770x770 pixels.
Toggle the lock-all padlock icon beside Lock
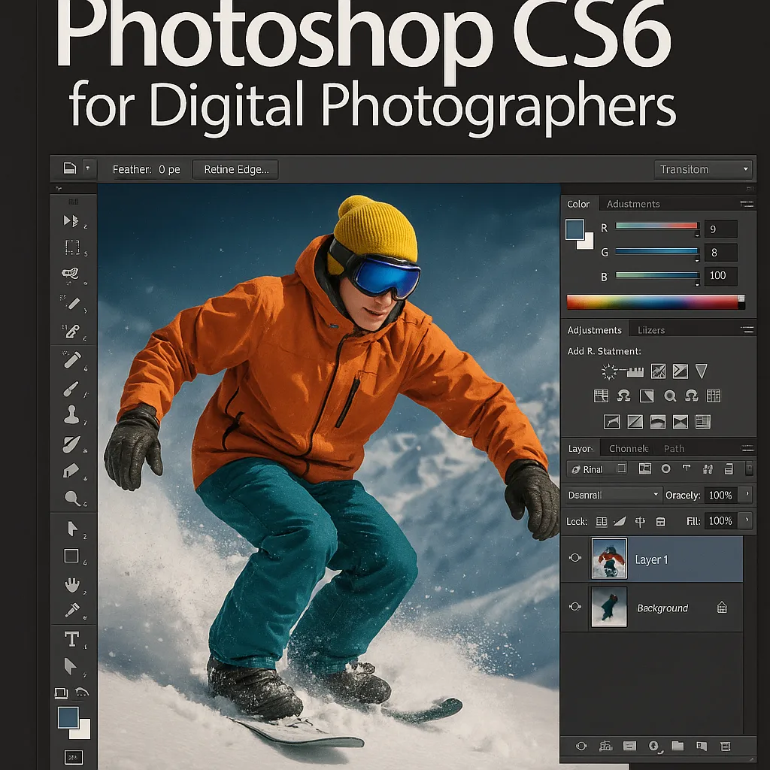pos(660,522)
